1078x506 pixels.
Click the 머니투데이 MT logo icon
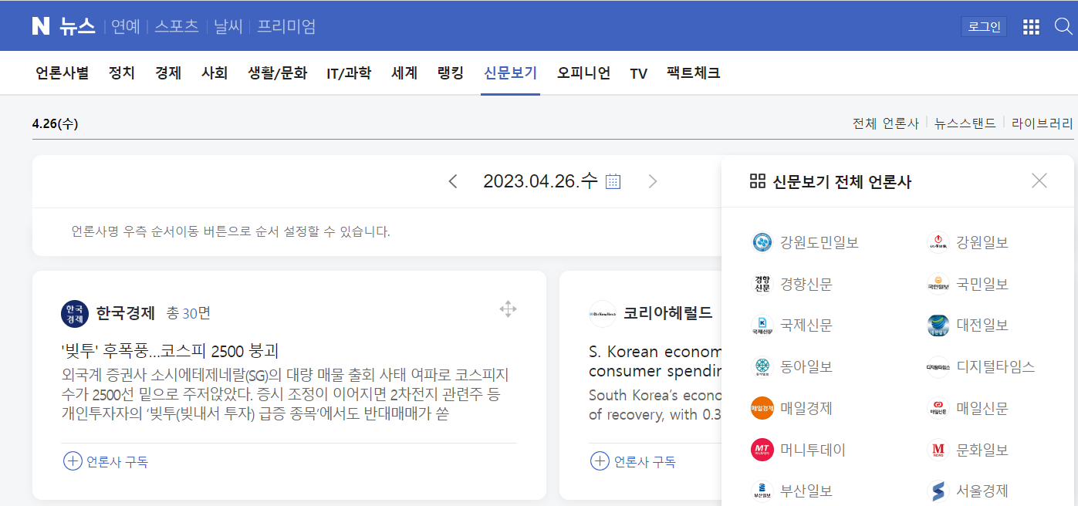[762, 450]
